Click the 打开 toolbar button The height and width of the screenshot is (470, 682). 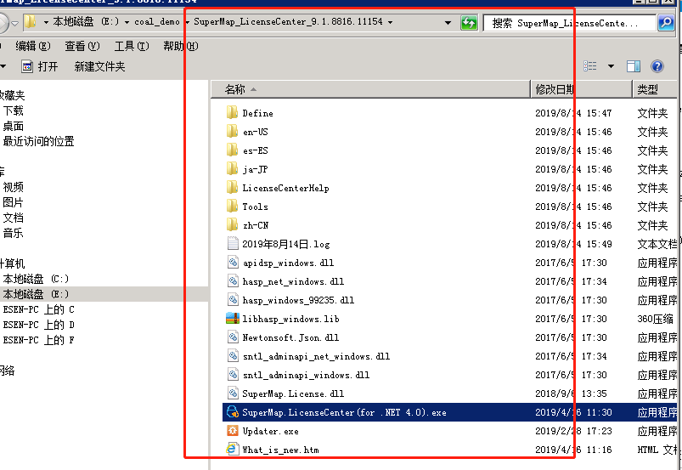(x=40, y=66)
